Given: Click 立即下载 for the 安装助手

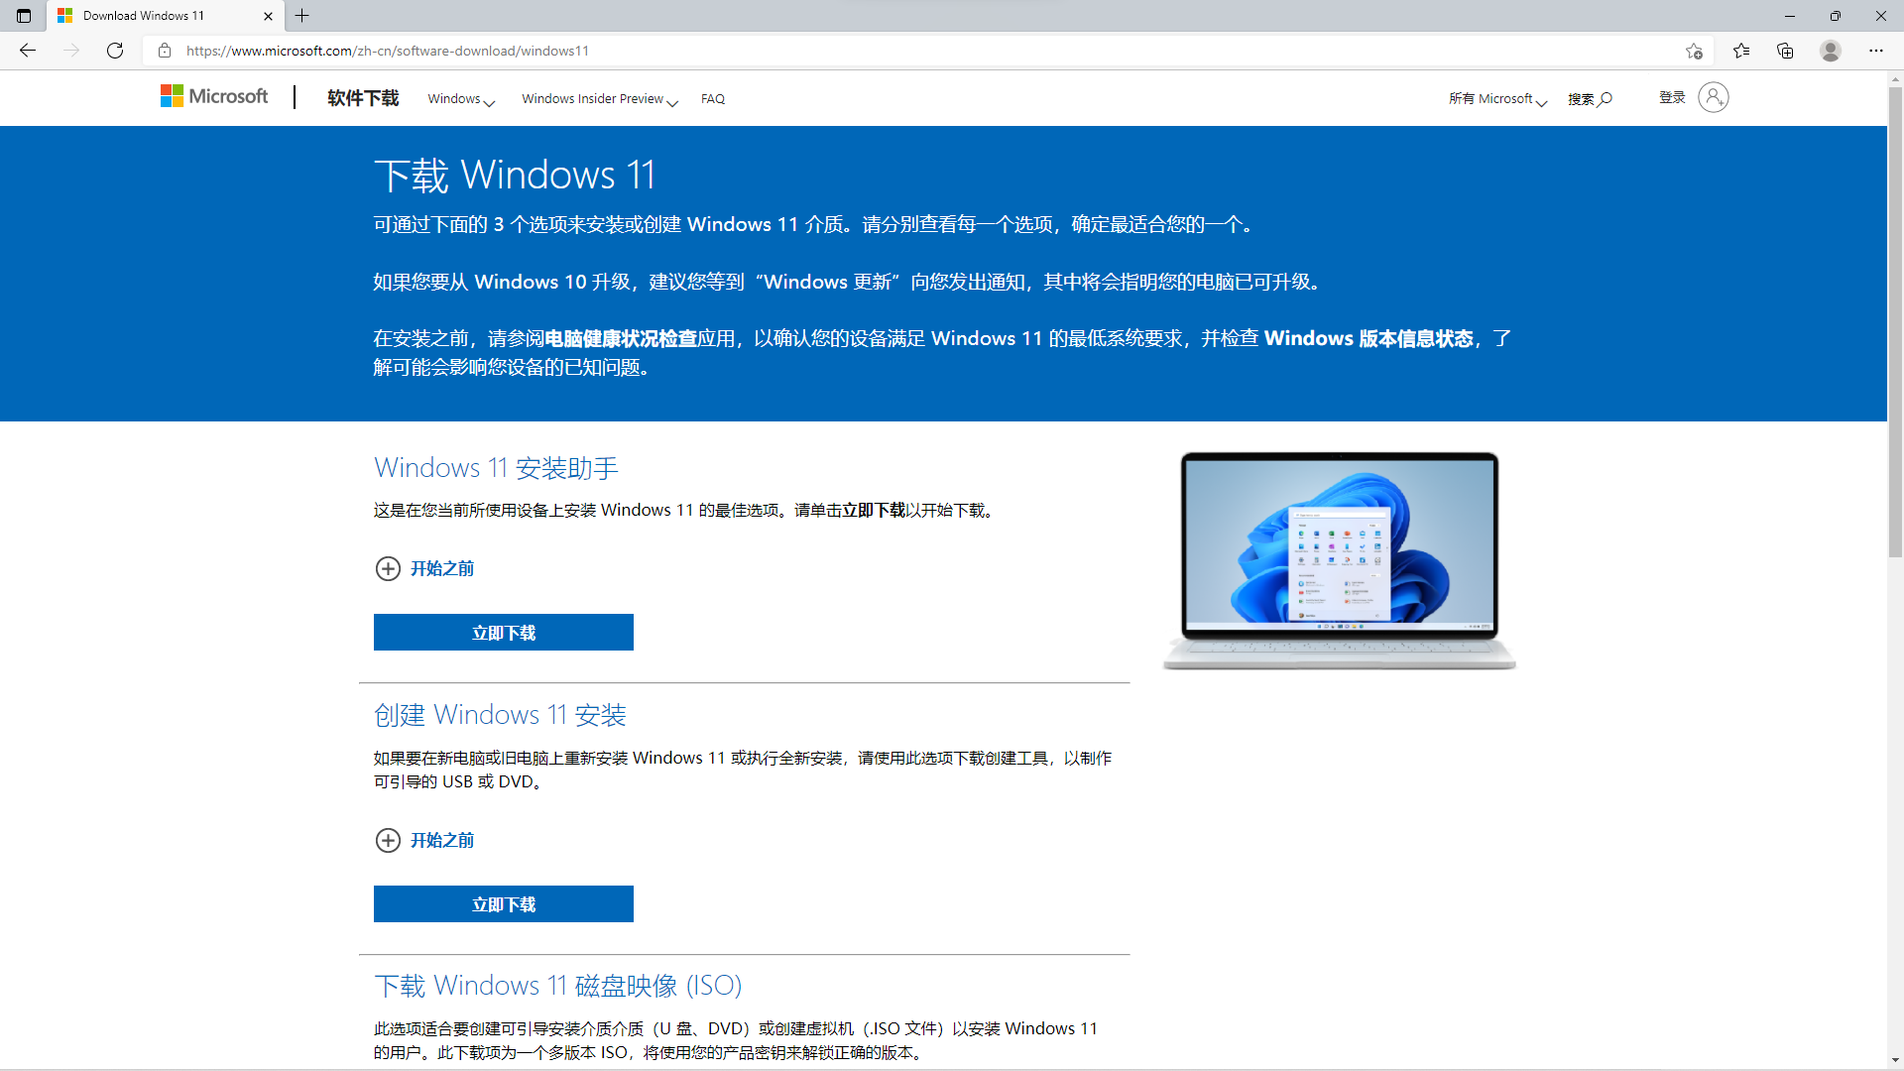Looking at the screenshot, I should click(503, 633).
